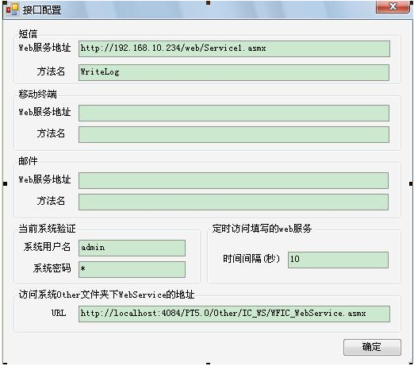Image resolution: width=414 pixels, height=366 pixels.
Task: Click the 当前系统验证 group title
Action: coord(47,229)
